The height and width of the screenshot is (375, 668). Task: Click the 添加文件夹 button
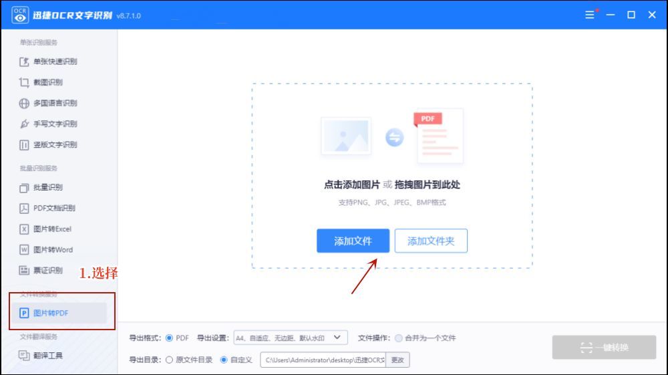tap(431, 241)
